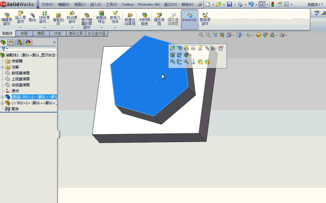Click Edit Appearance gold sphere icon
The height and width of the screenshot is (203, 326).
point(258,35)
